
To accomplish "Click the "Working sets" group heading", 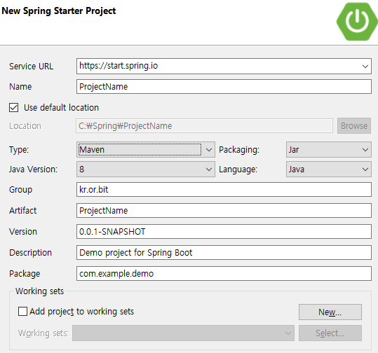I will point(39,291).
